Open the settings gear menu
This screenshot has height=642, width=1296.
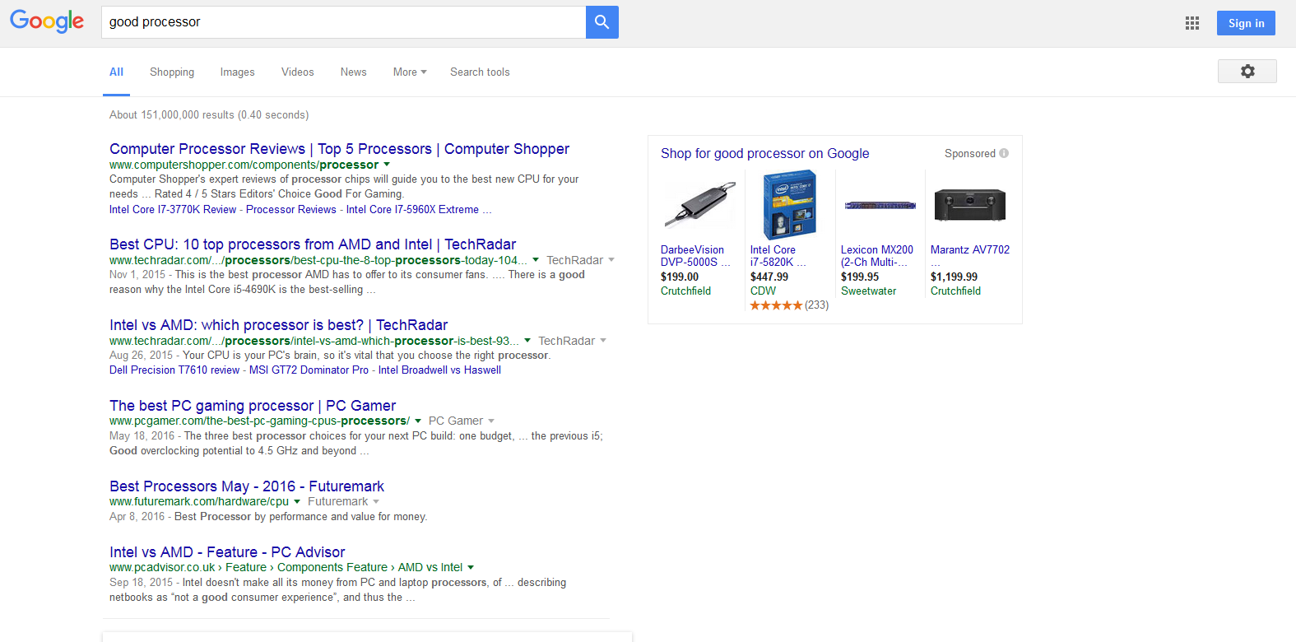pyautogui.click(x=1247, y=72)
